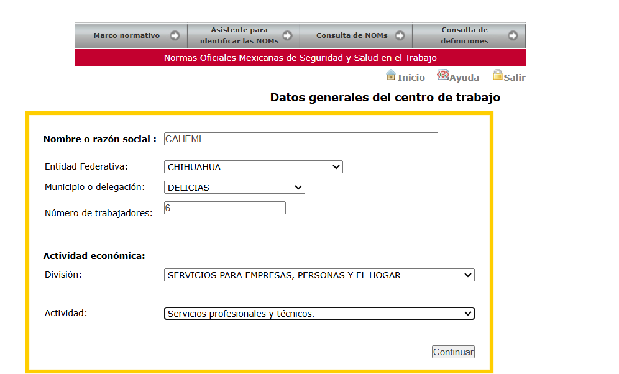
Task: Click the Ayuda link text
Action: tap(464, 77)
